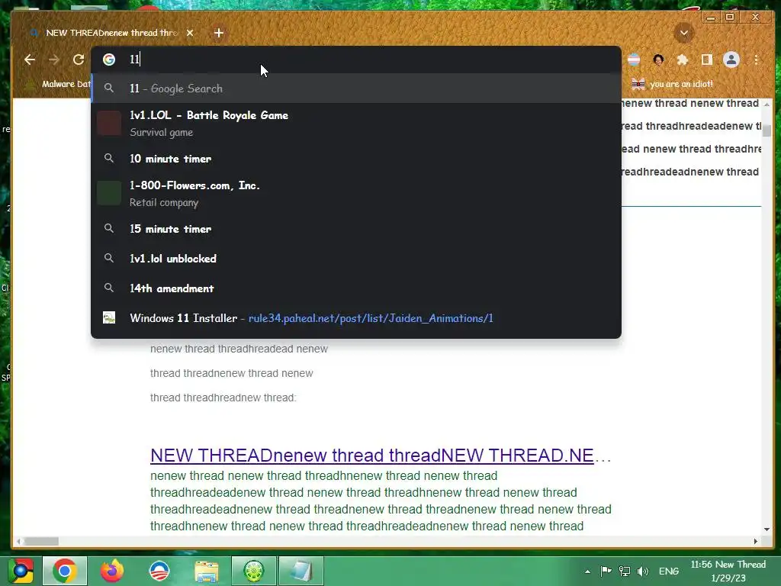Click the Action Center flag tray icon
The image size is (781, 586).
(606, 571)
